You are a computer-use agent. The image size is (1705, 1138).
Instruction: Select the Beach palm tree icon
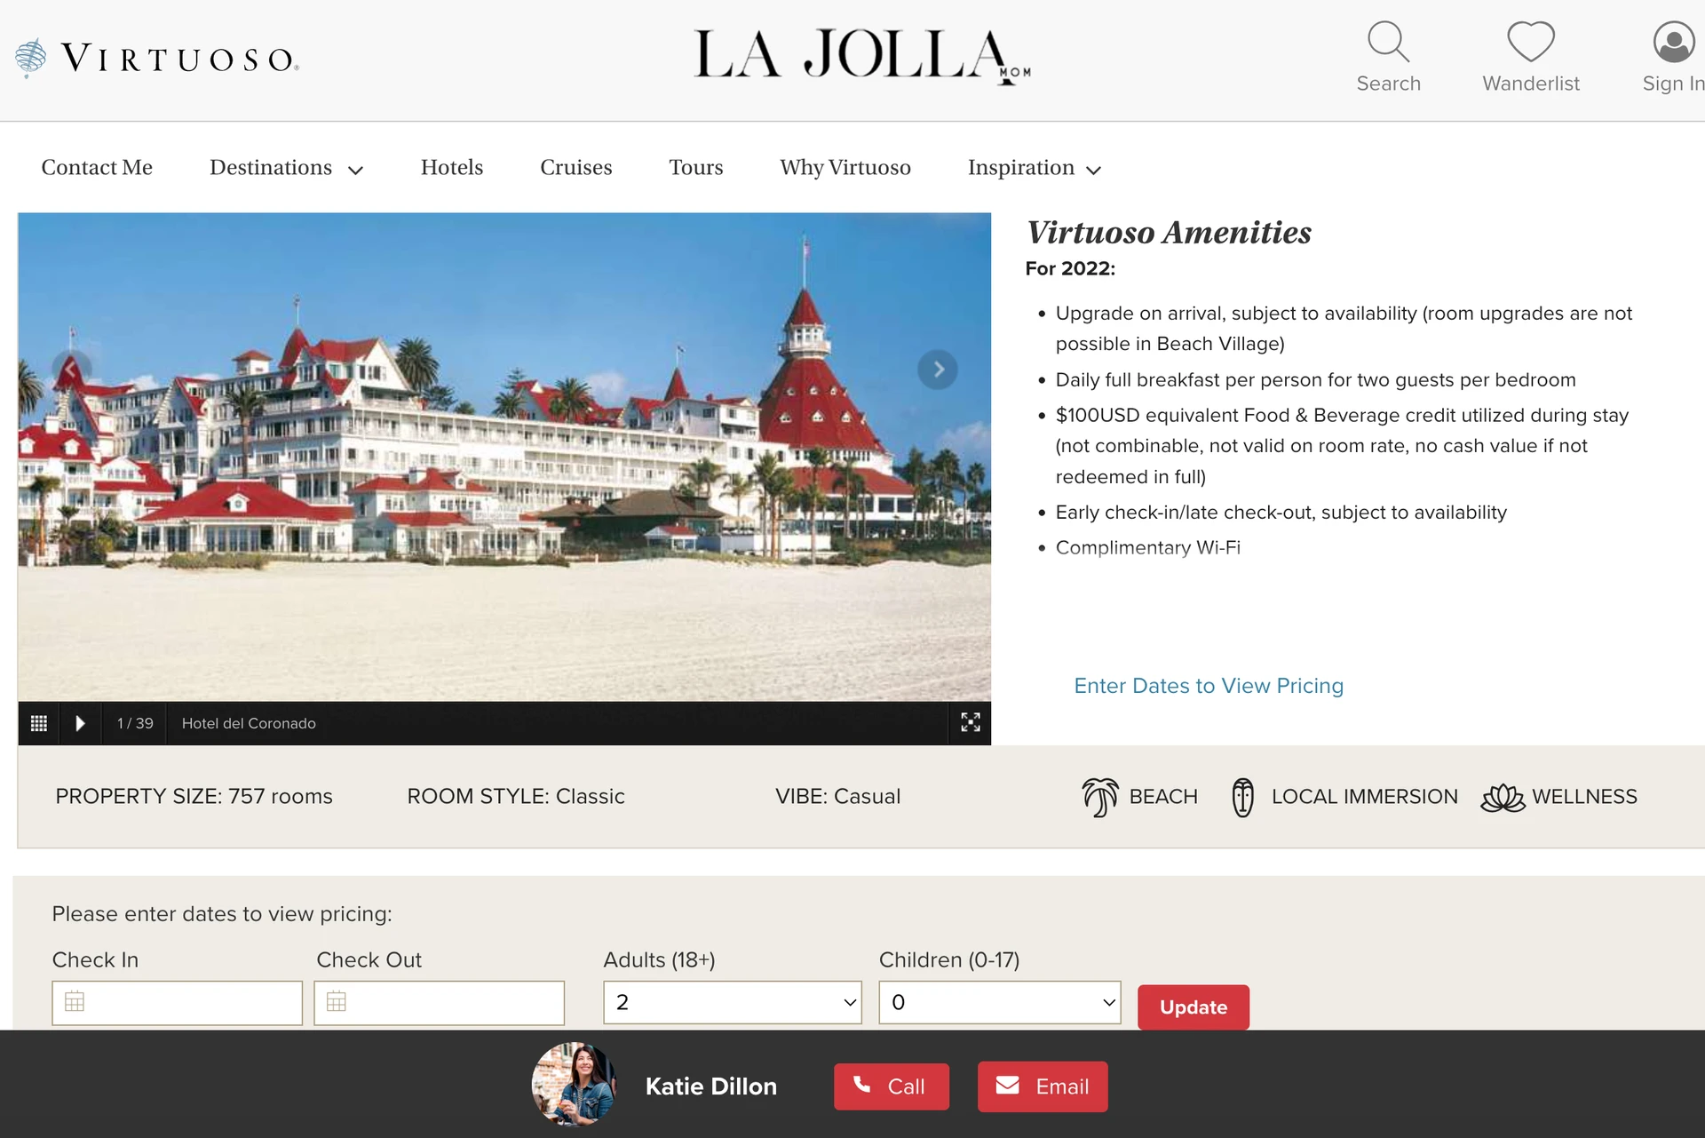point(1101,797)
